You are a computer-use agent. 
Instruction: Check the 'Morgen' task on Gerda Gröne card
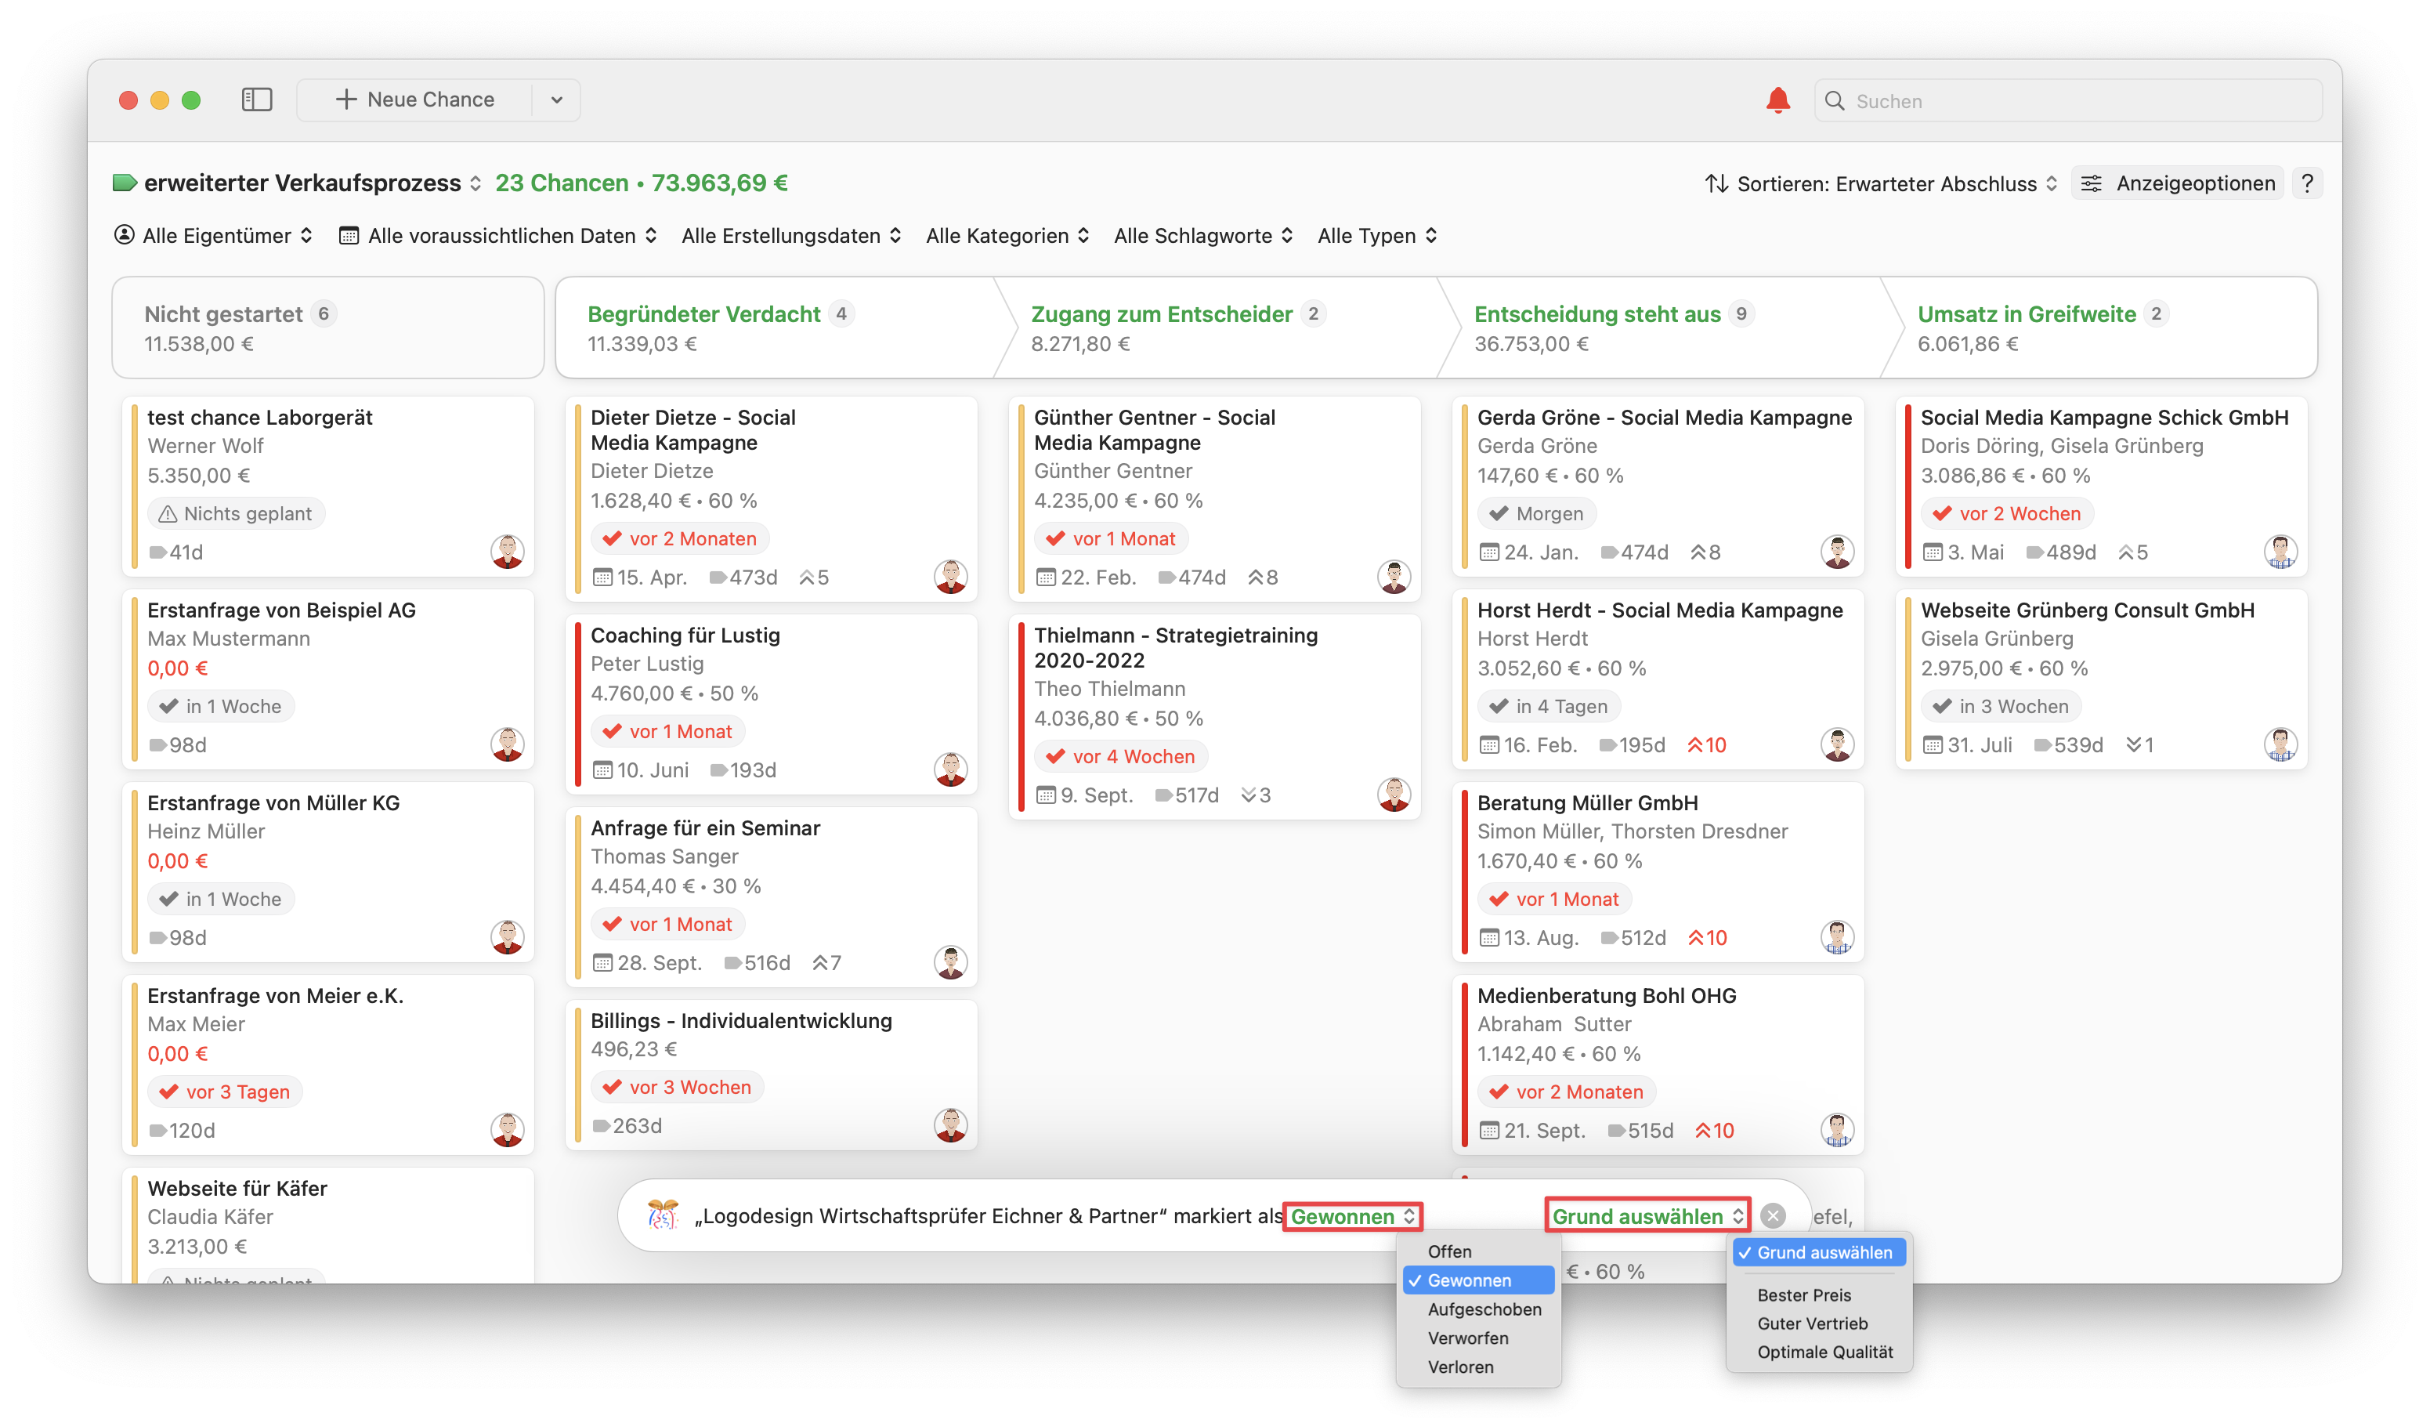(1499, 513)
